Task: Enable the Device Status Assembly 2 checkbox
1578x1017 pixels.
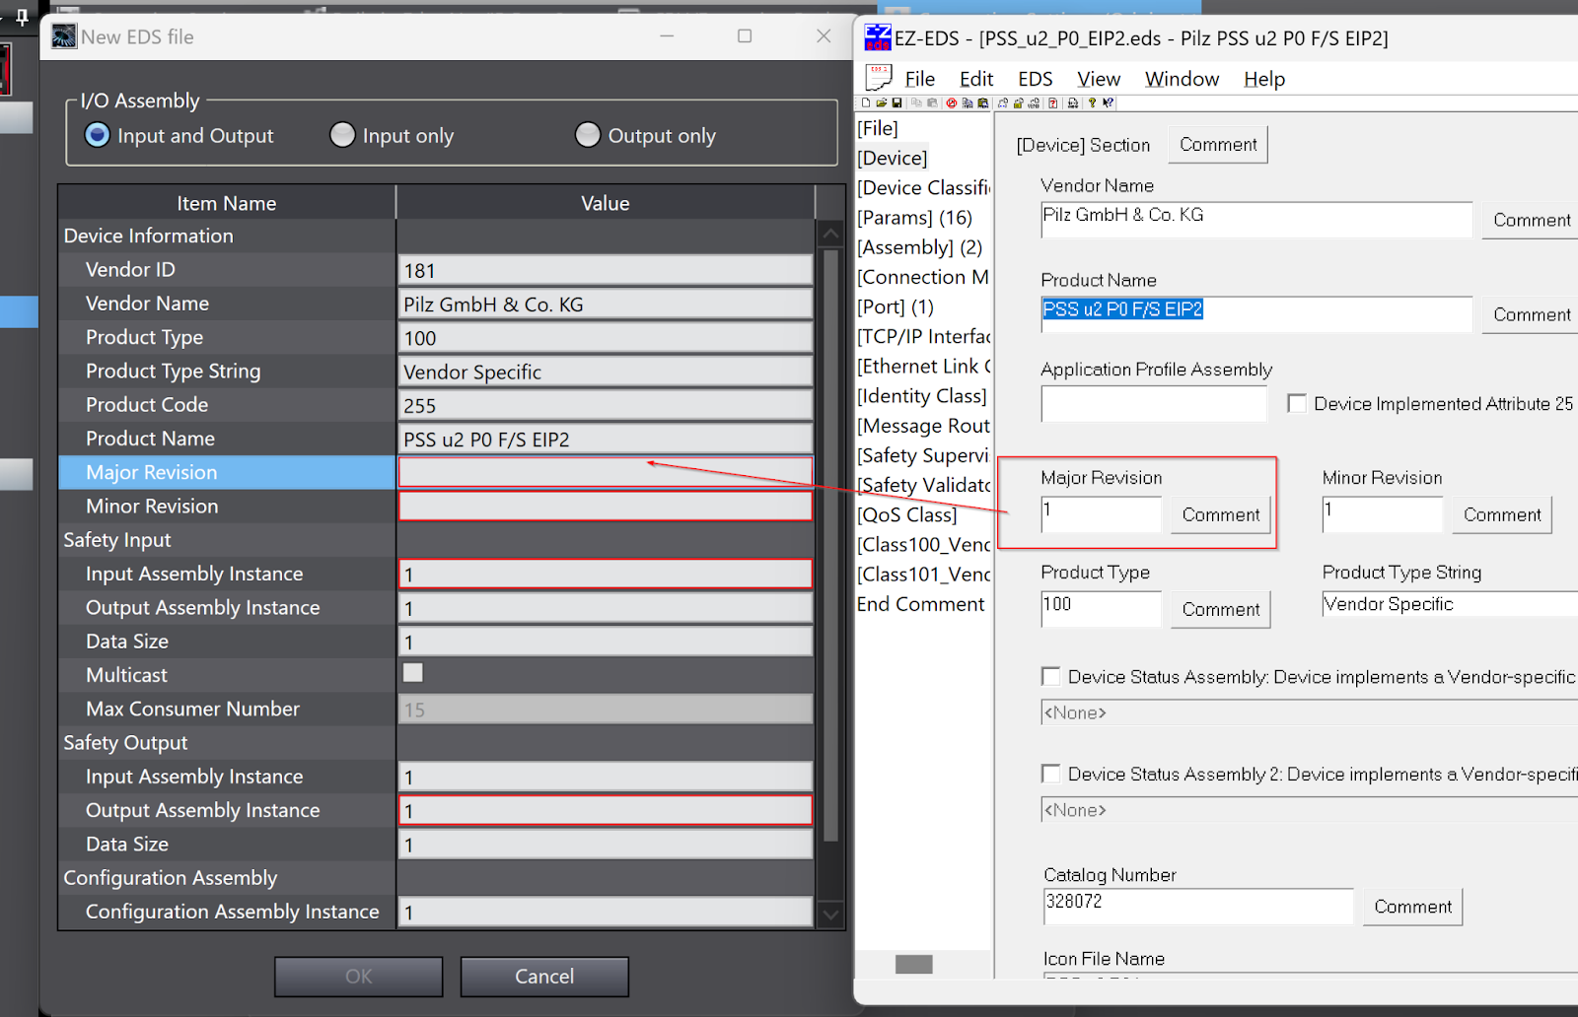Action: tap(1051, 774)
